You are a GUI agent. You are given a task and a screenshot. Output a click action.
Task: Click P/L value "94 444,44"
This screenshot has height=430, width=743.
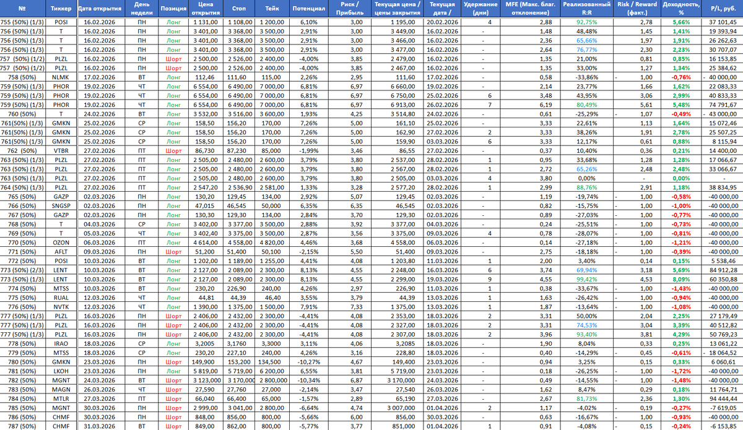point(723,400)
